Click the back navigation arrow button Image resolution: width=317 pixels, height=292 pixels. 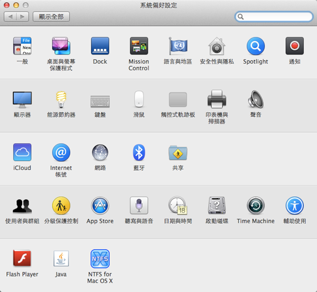[10, 17]
